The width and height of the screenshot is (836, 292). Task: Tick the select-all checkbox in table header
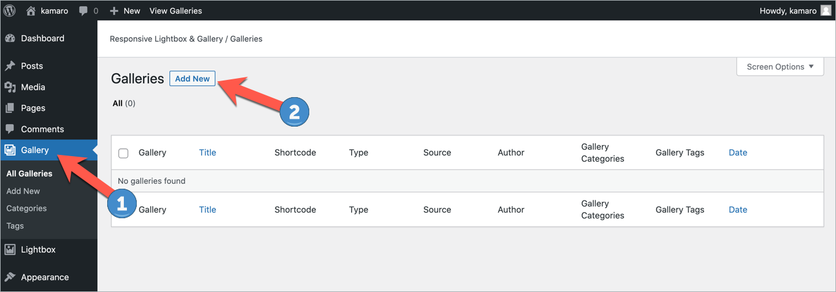click(123, 153)
